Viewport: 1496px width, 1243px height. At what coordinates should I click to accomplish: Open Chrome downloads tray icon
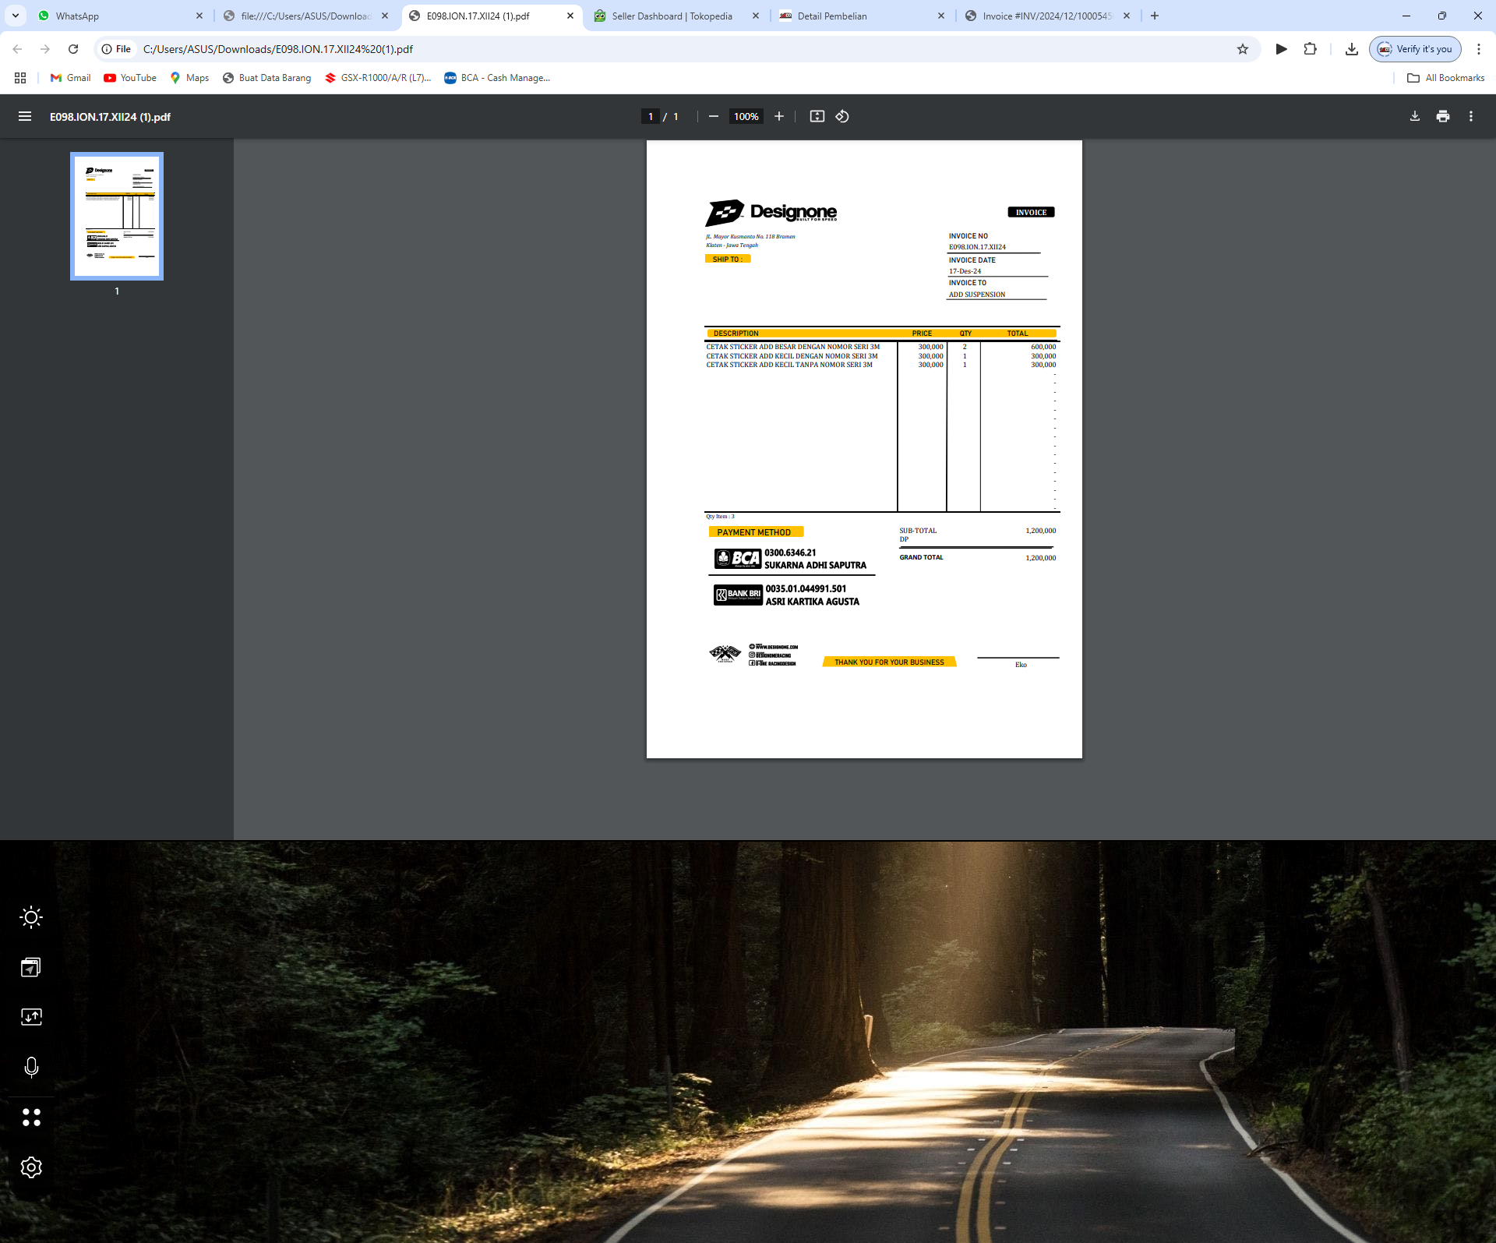[1351, 49]
